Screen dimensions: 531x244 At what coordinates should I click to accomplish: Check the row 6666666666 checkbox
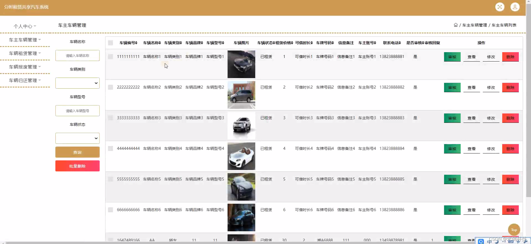point(110,210)
